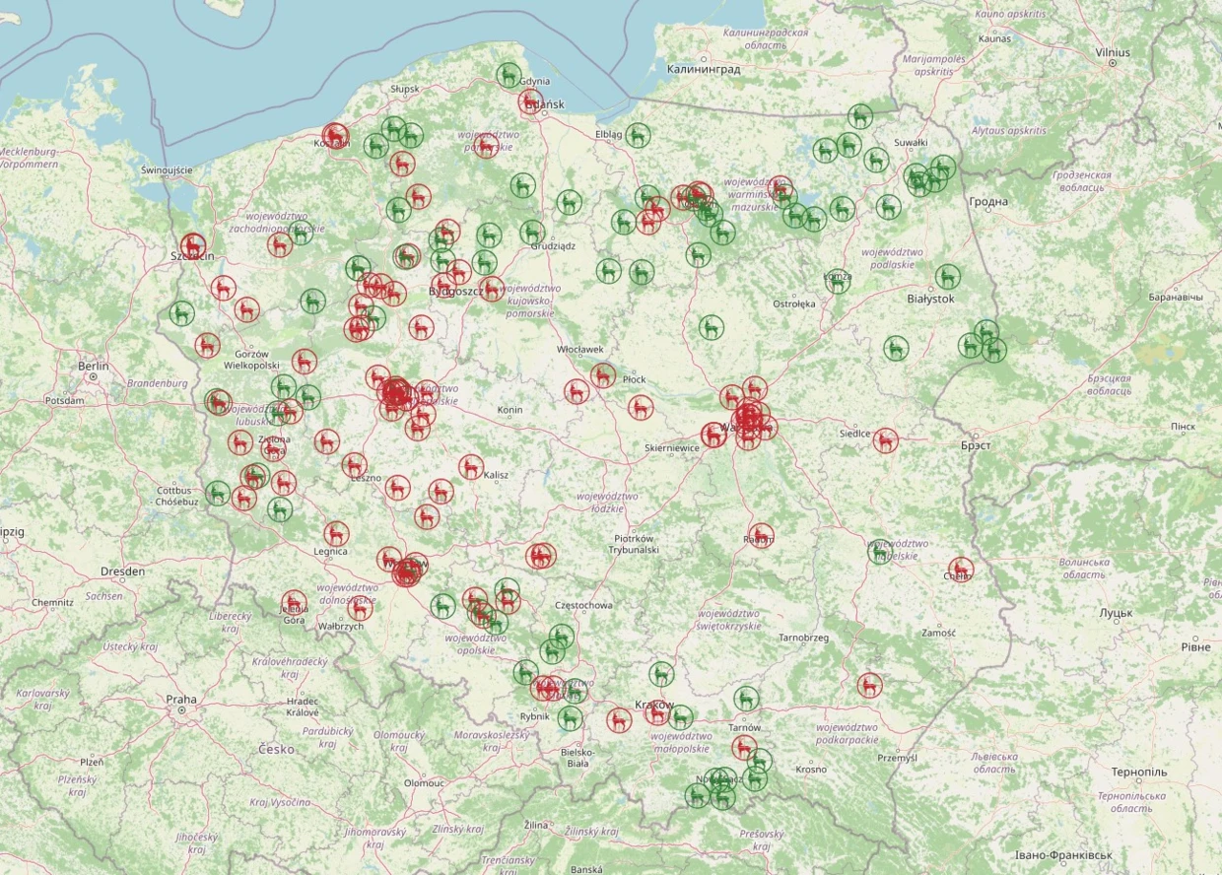This screenshot has height=875, width=1222.
Task: Click the Krosno town label
Action: click(x=812, y=769)
